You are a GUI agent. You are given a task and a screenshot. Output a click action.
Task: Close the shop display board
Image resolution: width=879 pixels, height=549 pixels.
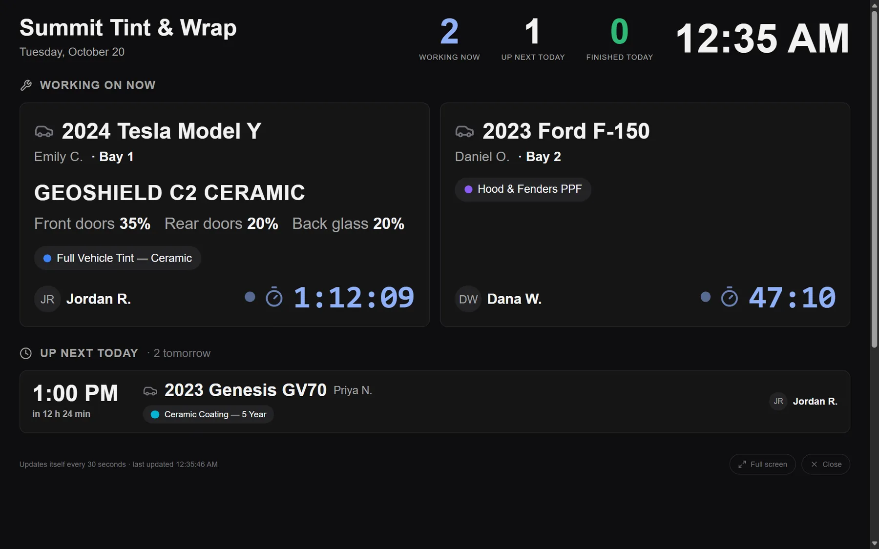(x=826, y=465)
